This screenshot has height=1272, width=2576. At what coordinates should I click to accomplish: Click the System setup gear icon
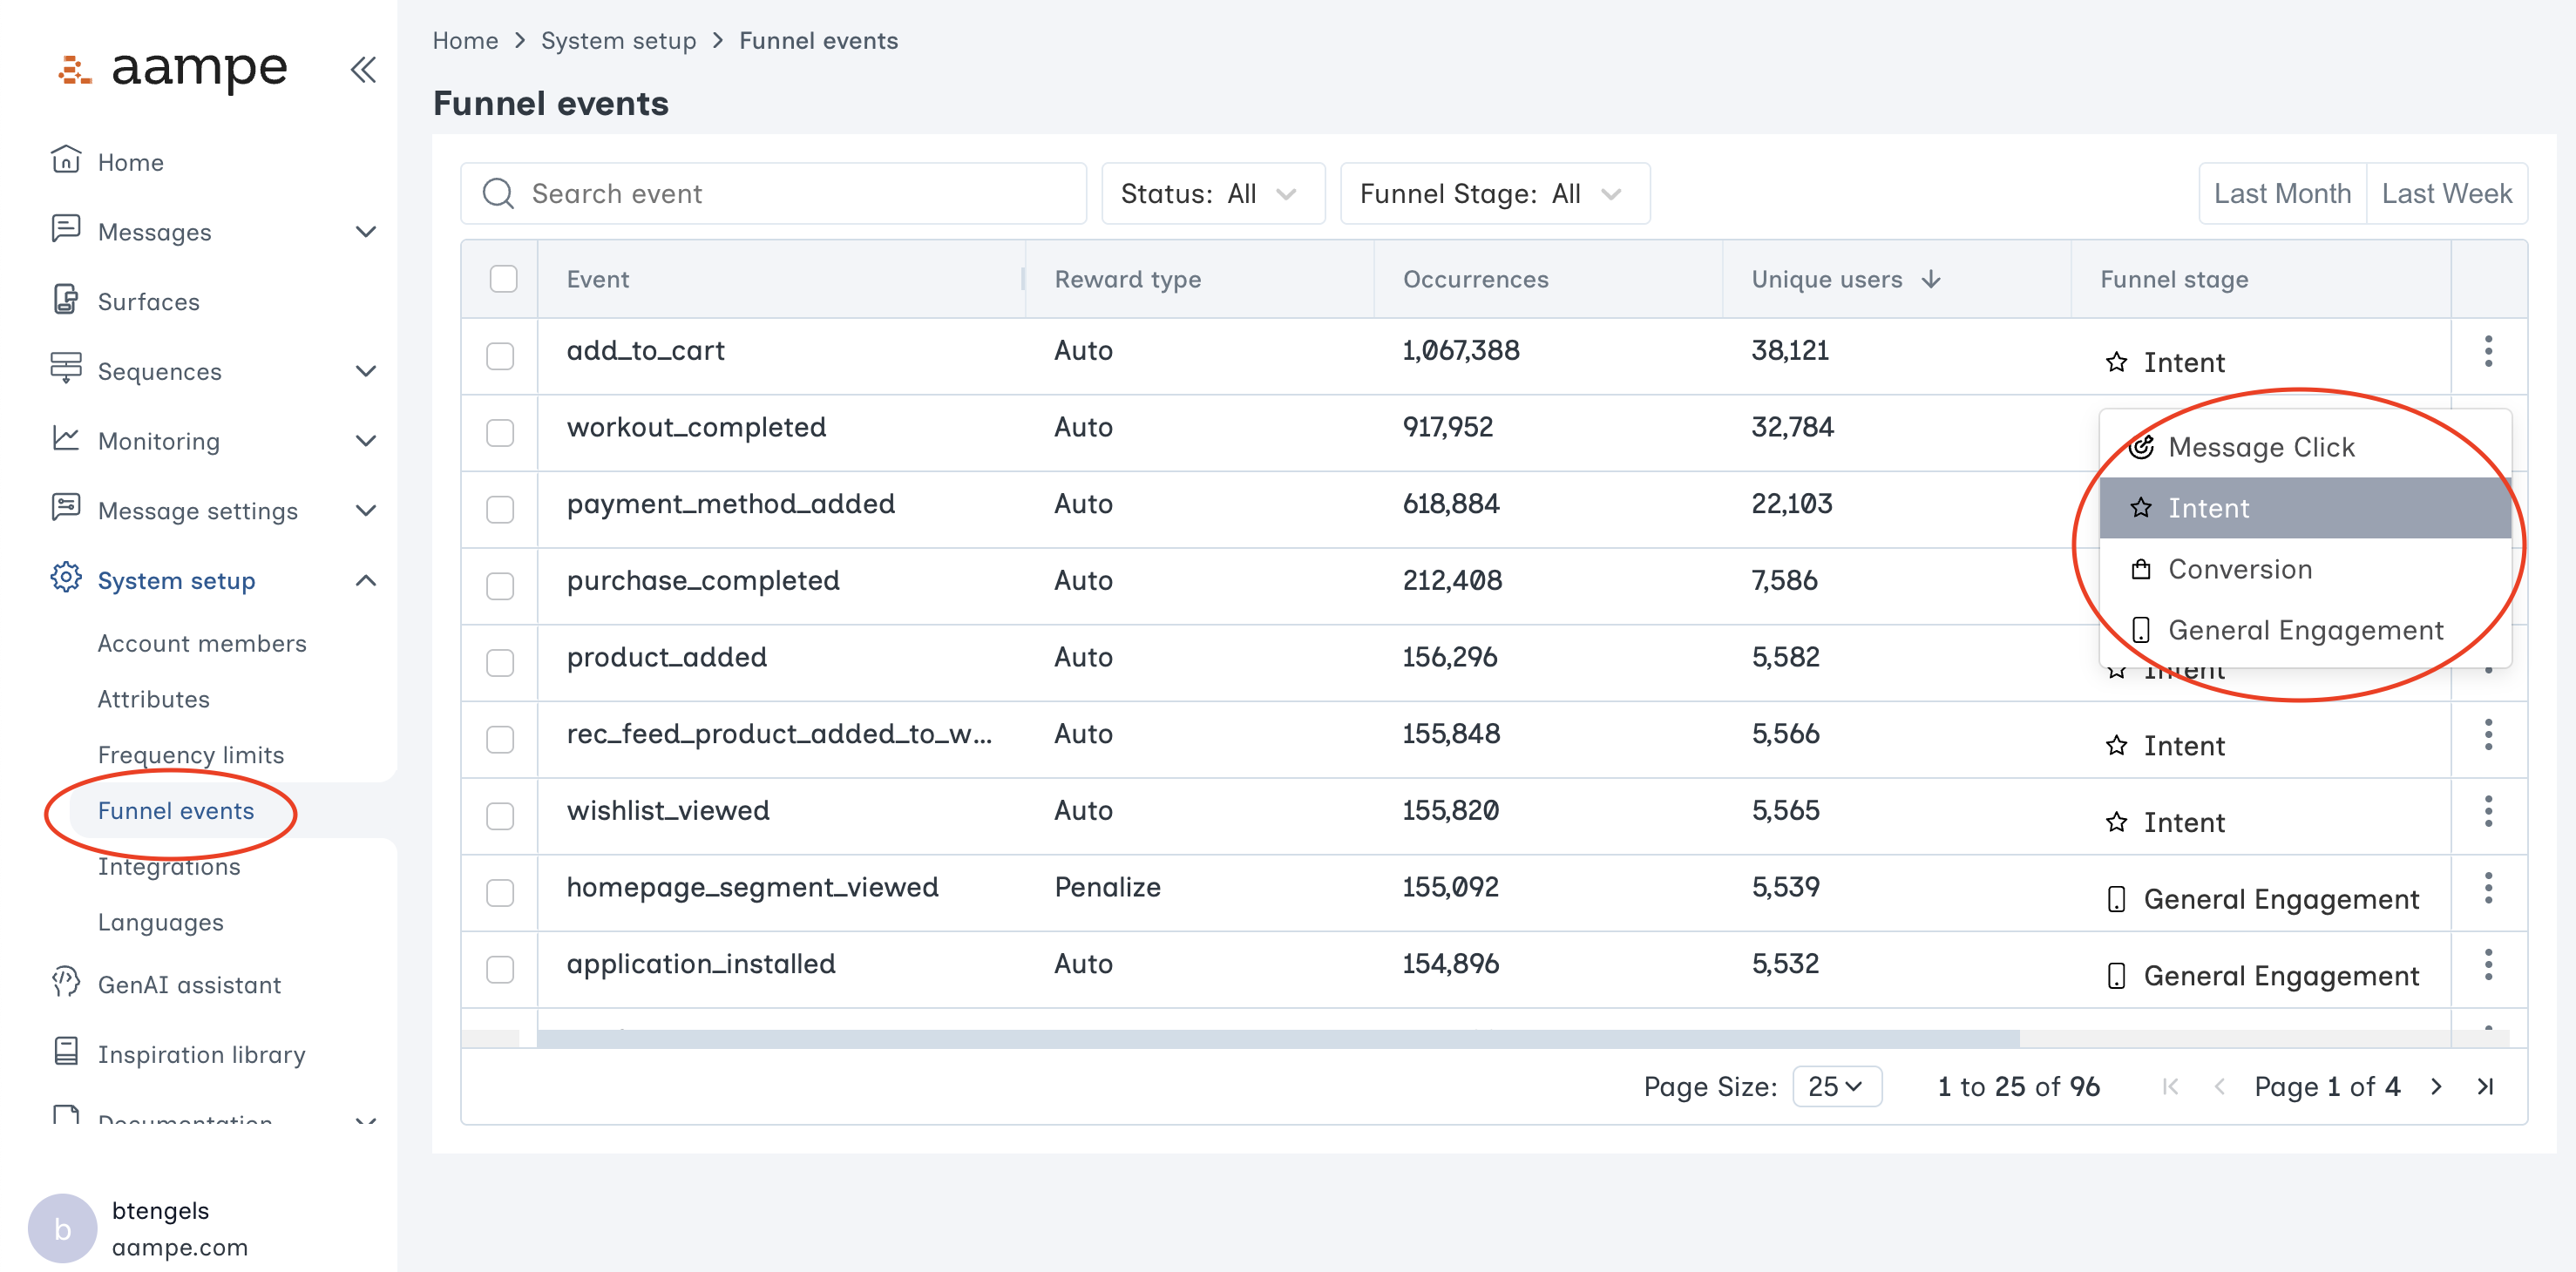pyautogui.click(x=66, y=578)
